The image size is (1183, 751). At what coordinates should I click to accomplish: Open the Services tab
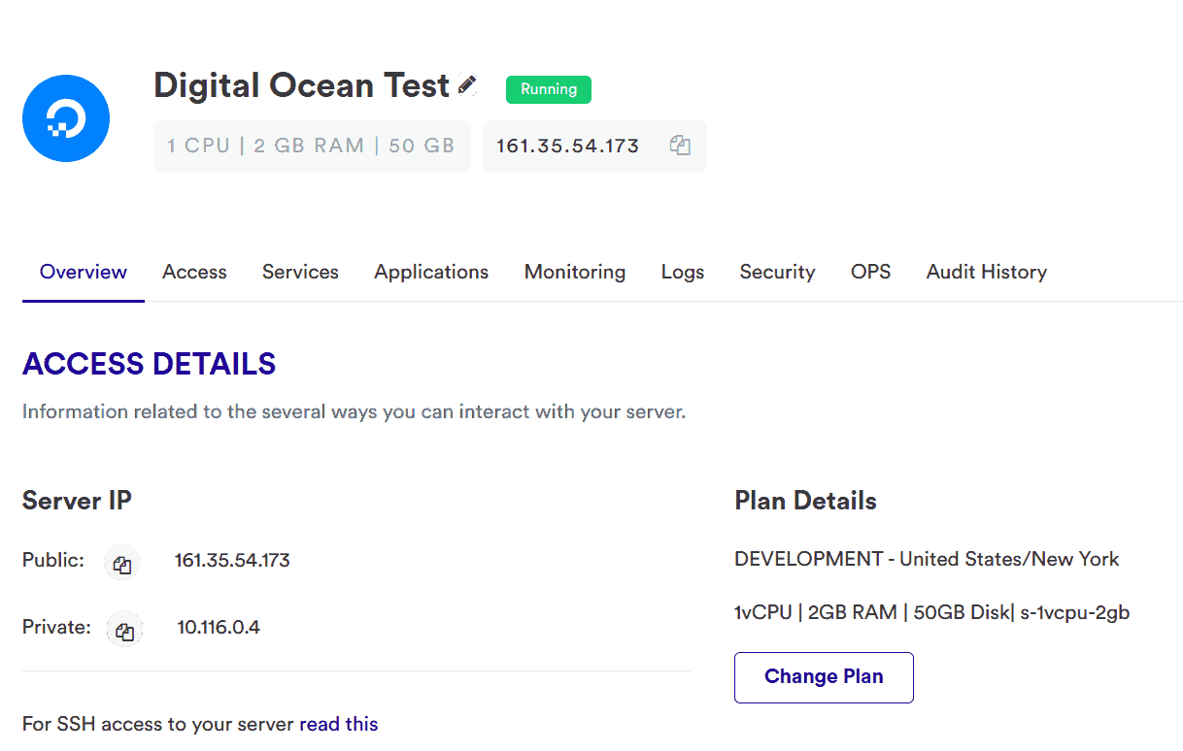click(300, 272)
